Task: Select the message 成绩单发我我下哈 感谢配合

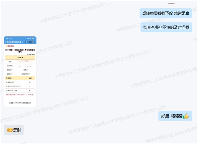Action: point(166,13)
